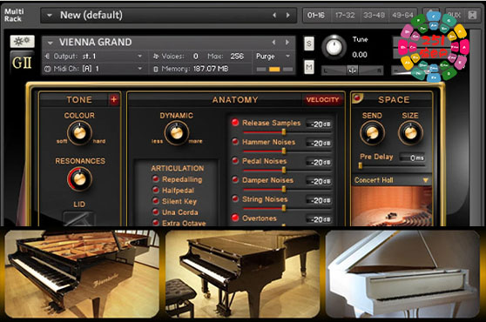The height and width of the screenshot is (322, 486).
Task: Open the VIENNA GRAND instrument name dropdown arrow
Action: (x=51, y=43)
